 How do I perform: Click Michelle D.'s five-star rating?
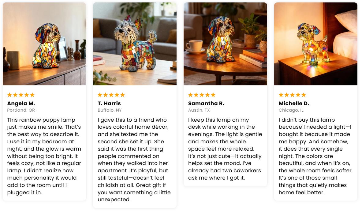pyautogui.click(x=292, y=95)
